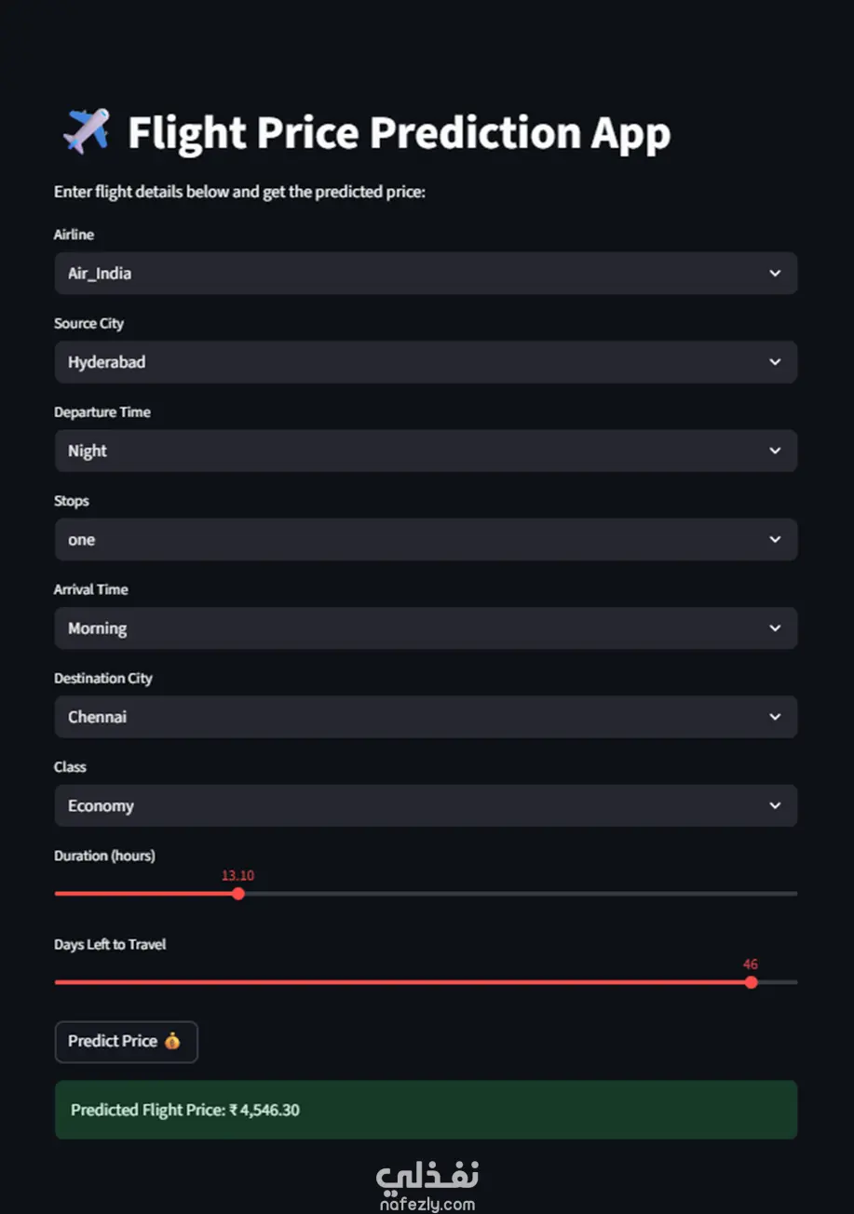Click the Airline dropdown chevron arrow
Viewport: 854px width, 1214px height.
[x=775, y=274]
